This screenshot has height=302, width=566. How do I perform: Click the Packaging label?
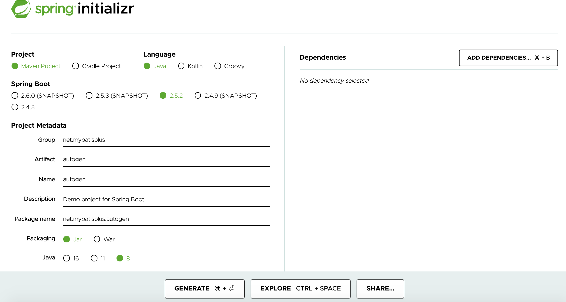41,238
